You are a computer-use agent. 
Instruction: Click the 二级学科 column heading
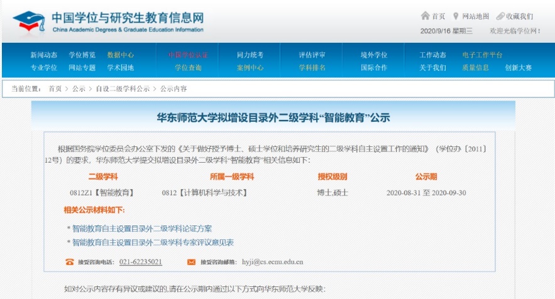pyautogui.click(x=103, y=177)
